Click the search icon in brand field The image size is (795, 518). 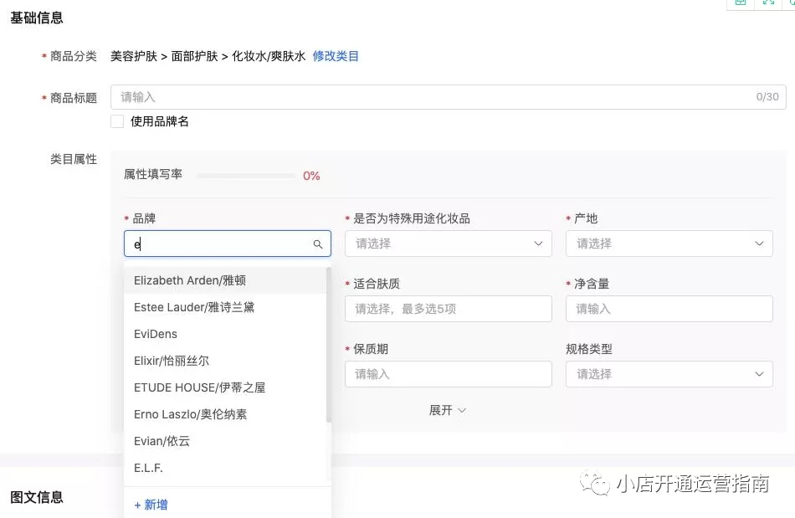point(318,244)
